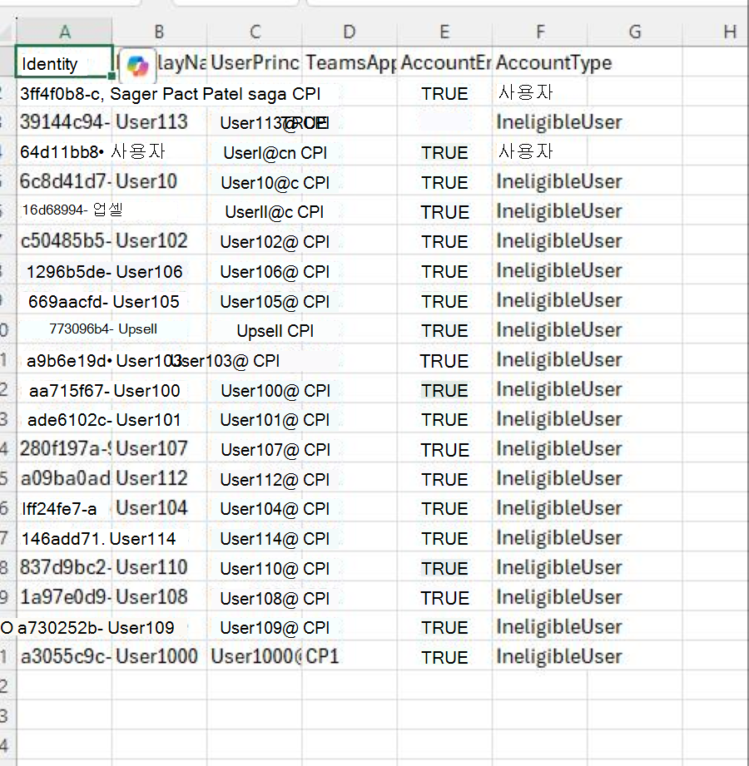Click IneligibleUser in the User109 row
749x766 pixels.
click(x=559, y=627)
